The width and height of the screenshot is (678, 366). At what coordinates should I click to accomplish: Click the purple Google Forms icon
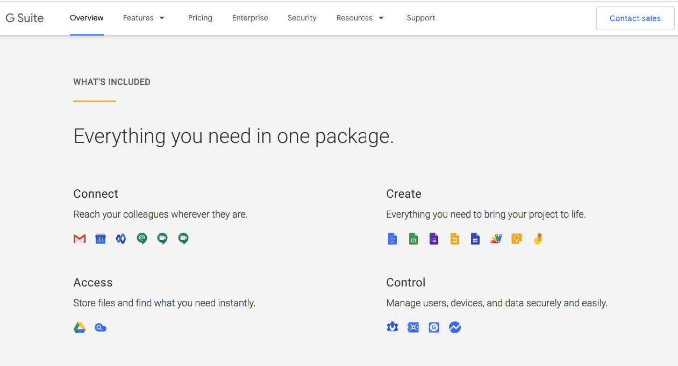pyautogui.click(x=434, y=239)
